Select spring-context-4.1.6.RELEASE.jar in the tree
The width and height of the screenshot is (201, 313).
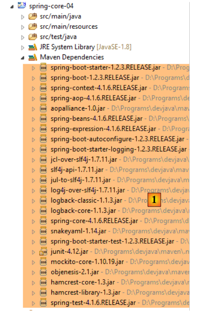coord(99,88)
